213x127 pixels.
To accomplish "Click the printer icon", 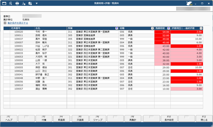I will 17,3.
